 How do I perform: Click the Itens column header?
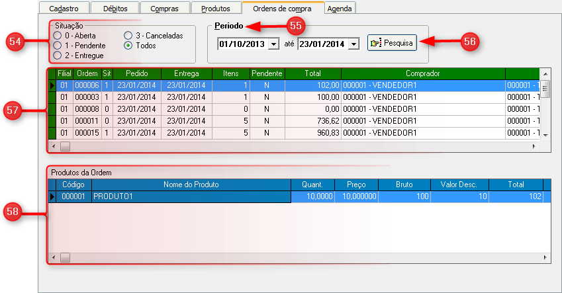[231, 73]
